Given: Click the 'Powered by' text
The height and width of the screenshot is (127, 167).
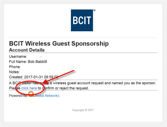Looking at the screenshot, I should pyautogui.click(x=18, y=96).
